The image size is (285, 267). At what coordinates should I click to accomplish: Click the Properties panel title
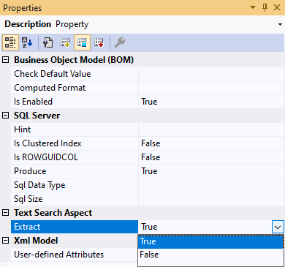(x=23, y=8)
